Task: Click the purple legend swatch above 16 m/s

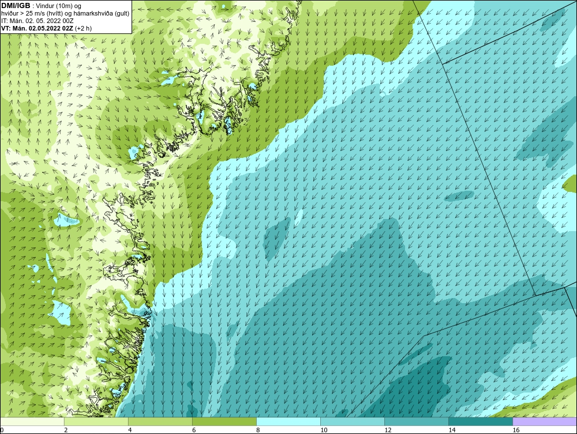Action: pos(545,421)
